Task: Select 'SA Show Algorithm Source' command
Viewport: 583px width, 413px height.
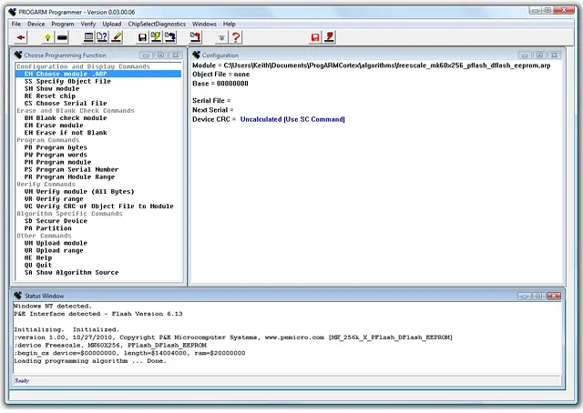Action: tap(71, 273)
